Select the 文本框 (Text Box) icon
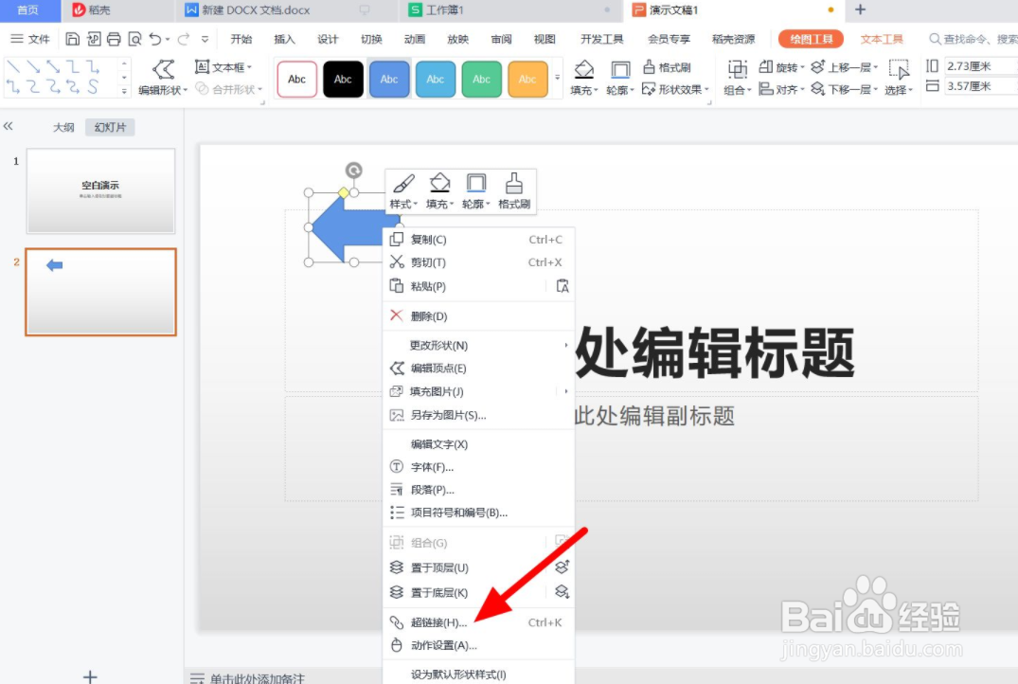Viewport: 1018px width, 684px height. pos(203,67)
